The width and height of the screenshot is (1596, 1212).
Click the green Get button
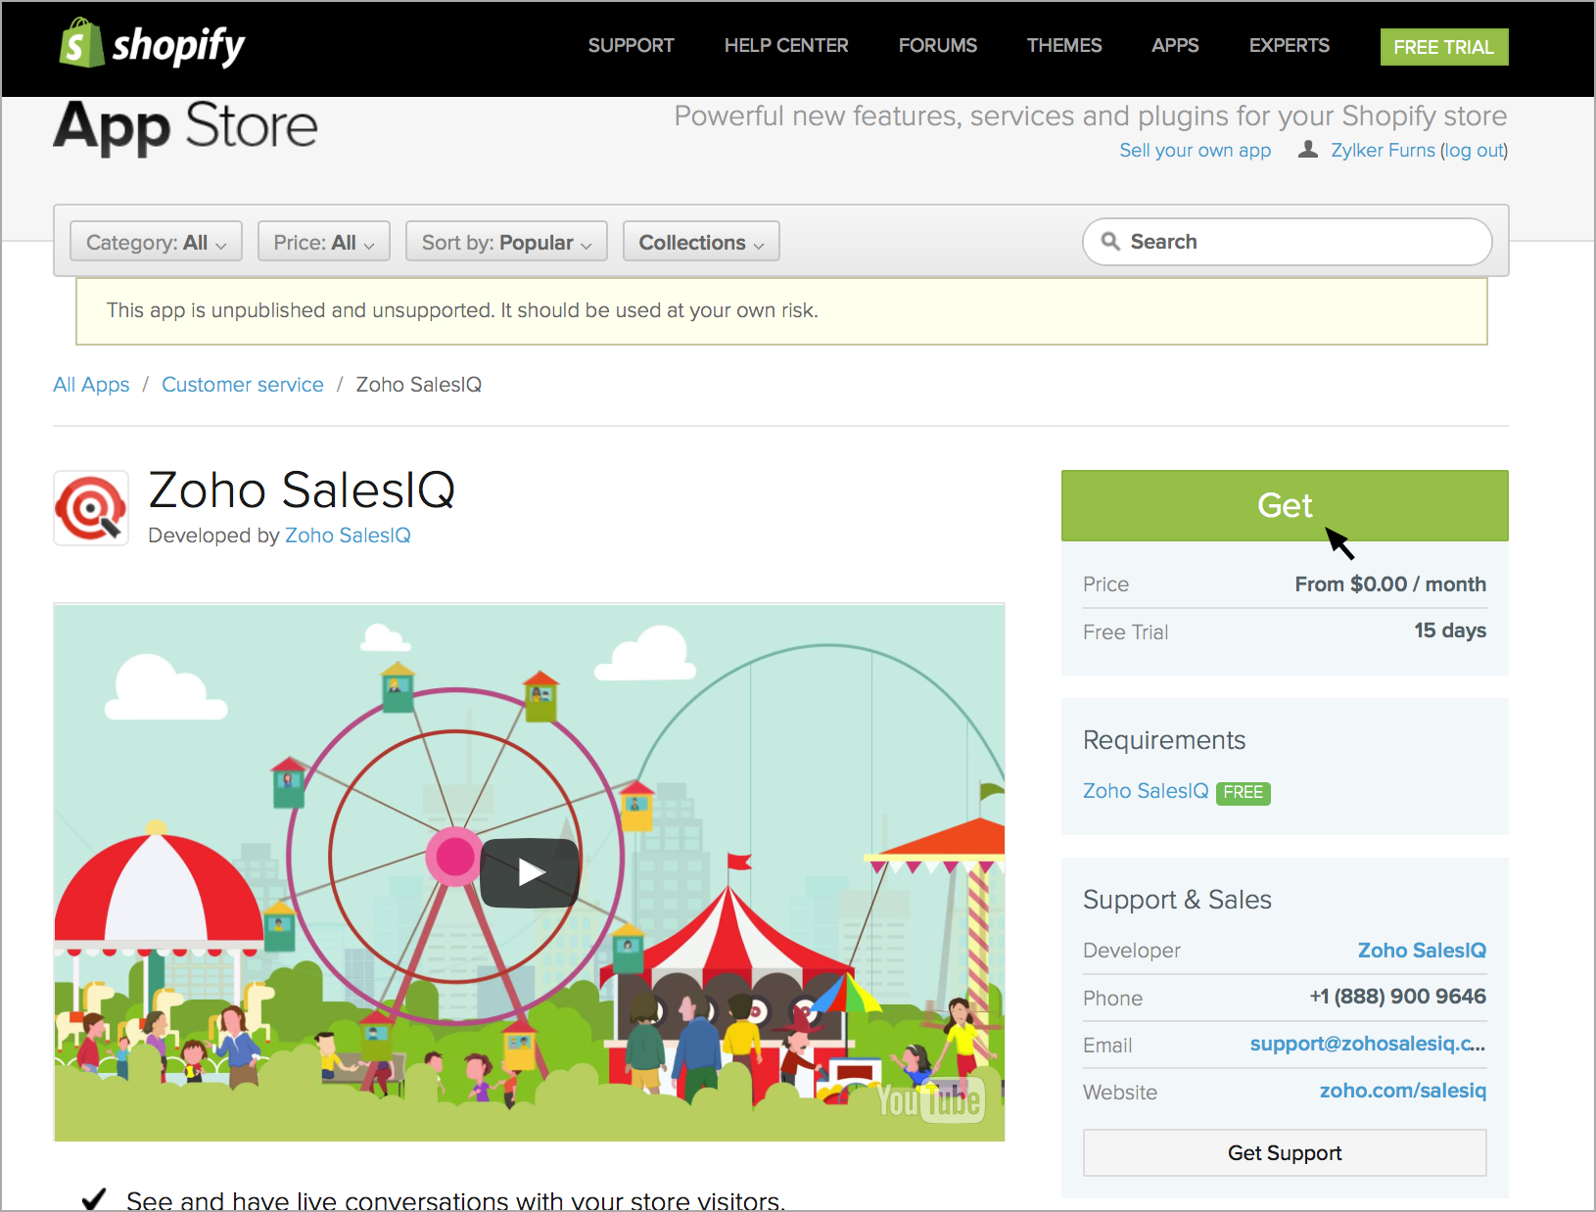pos(1285,505)
